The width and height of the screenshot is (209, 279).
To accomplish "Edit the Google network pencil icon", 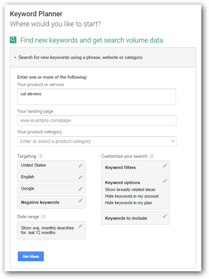I will point(81,189).
